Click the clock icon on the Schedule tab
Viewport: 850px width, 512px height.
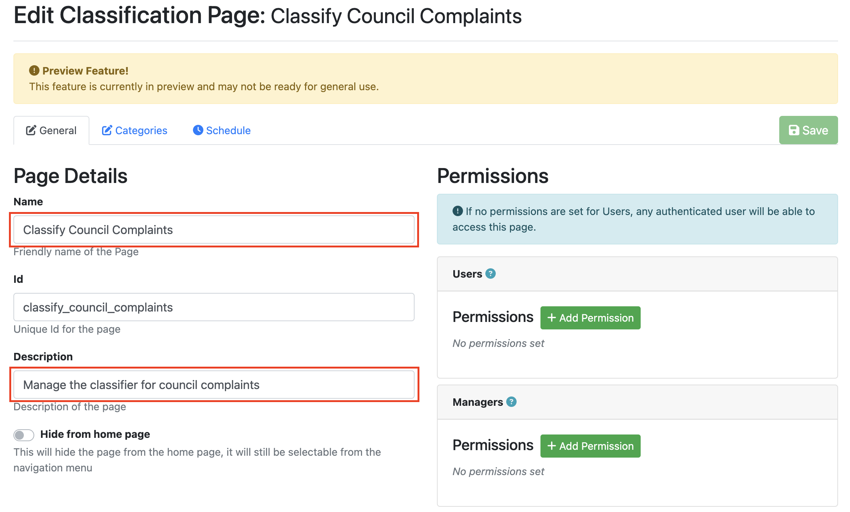pyautogui.click(x=198, y=130)
